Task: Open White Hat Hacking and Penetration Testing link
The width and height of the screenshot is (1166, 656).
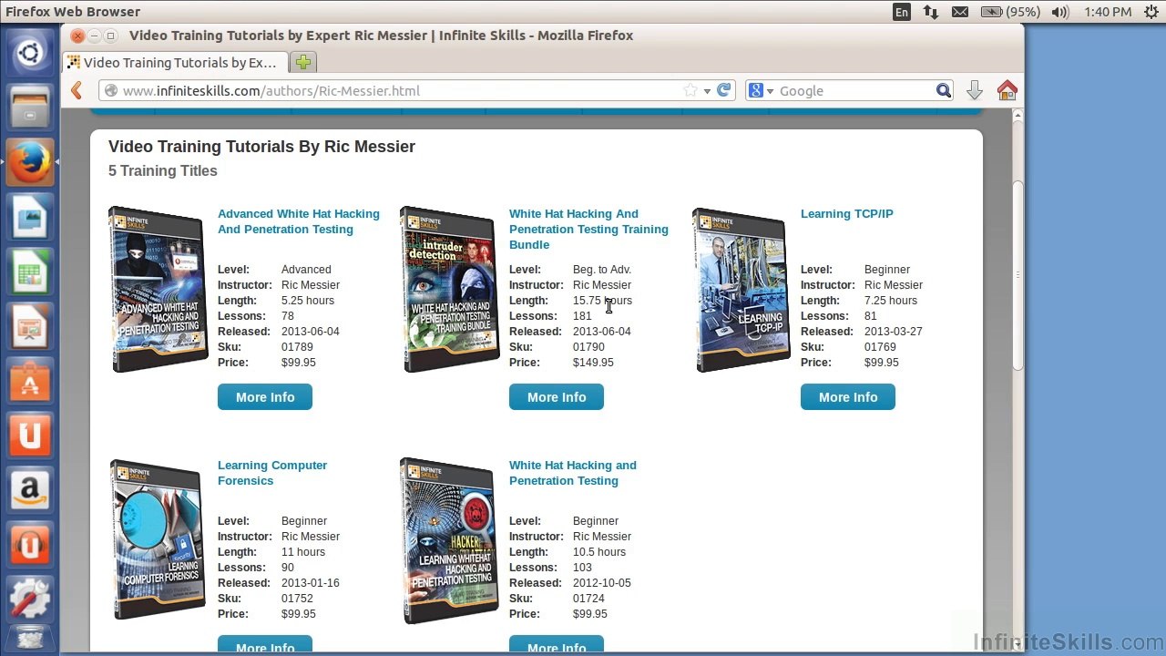Action: [573, 473]
